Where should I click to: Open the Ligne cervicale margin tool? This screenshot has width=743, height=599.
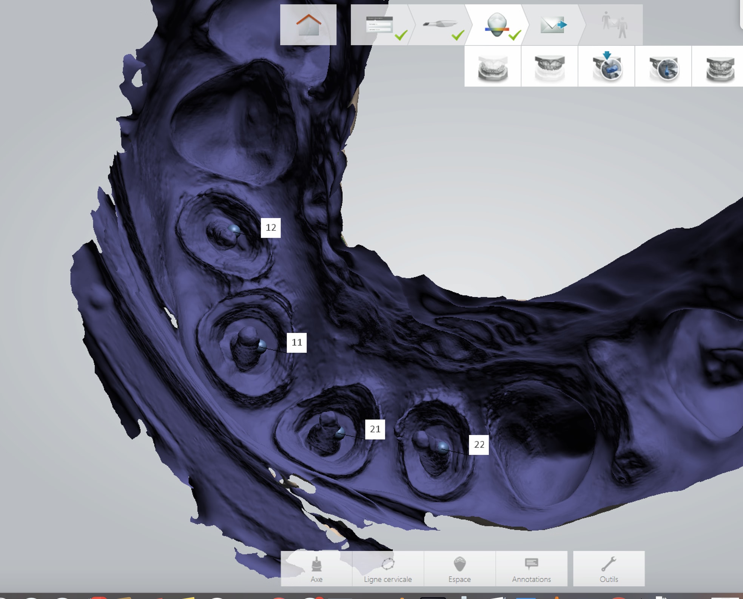(x=388, y=569)
